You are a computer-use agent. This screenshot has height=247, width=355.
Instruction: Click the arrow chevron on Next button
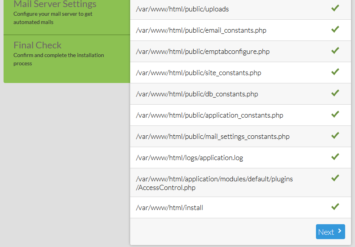click(340, 231)
